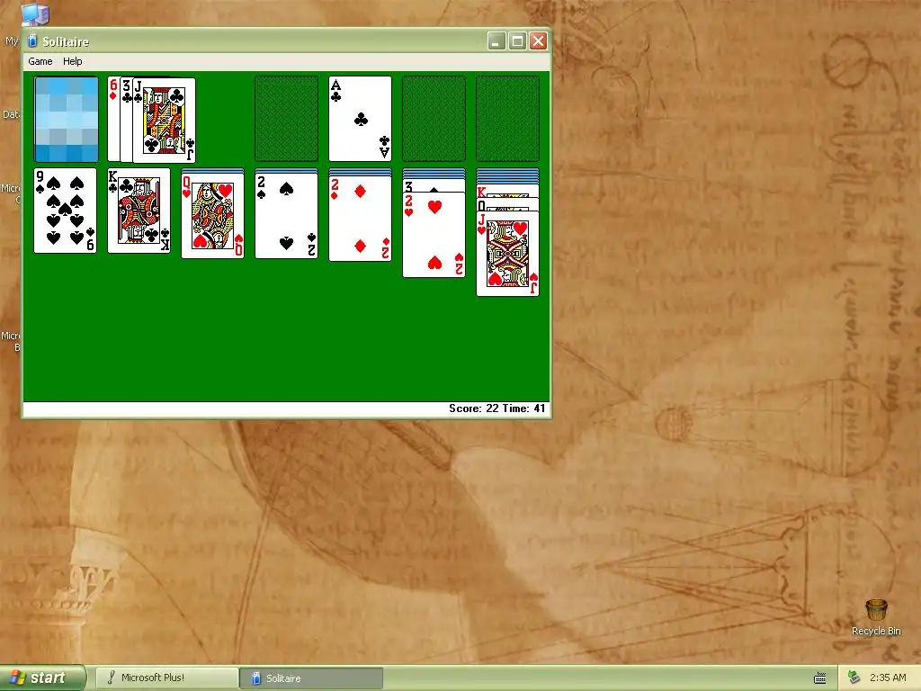The width and height of the screenshot is (921, 691).
Task: Close the Solitaire window
Action: [x=539, y=41]
